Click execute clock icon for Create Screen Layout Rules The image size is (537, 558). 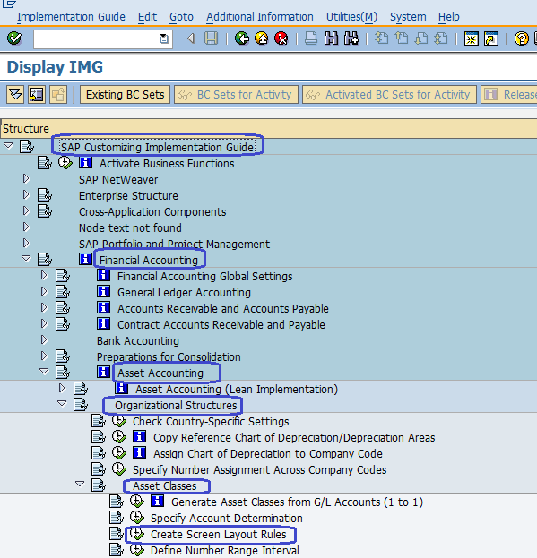(x=137, y=534)
